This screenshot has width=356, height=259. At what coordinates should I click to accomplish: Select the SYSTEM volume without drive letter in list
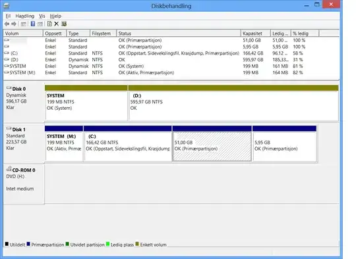[x=18, y=66]
